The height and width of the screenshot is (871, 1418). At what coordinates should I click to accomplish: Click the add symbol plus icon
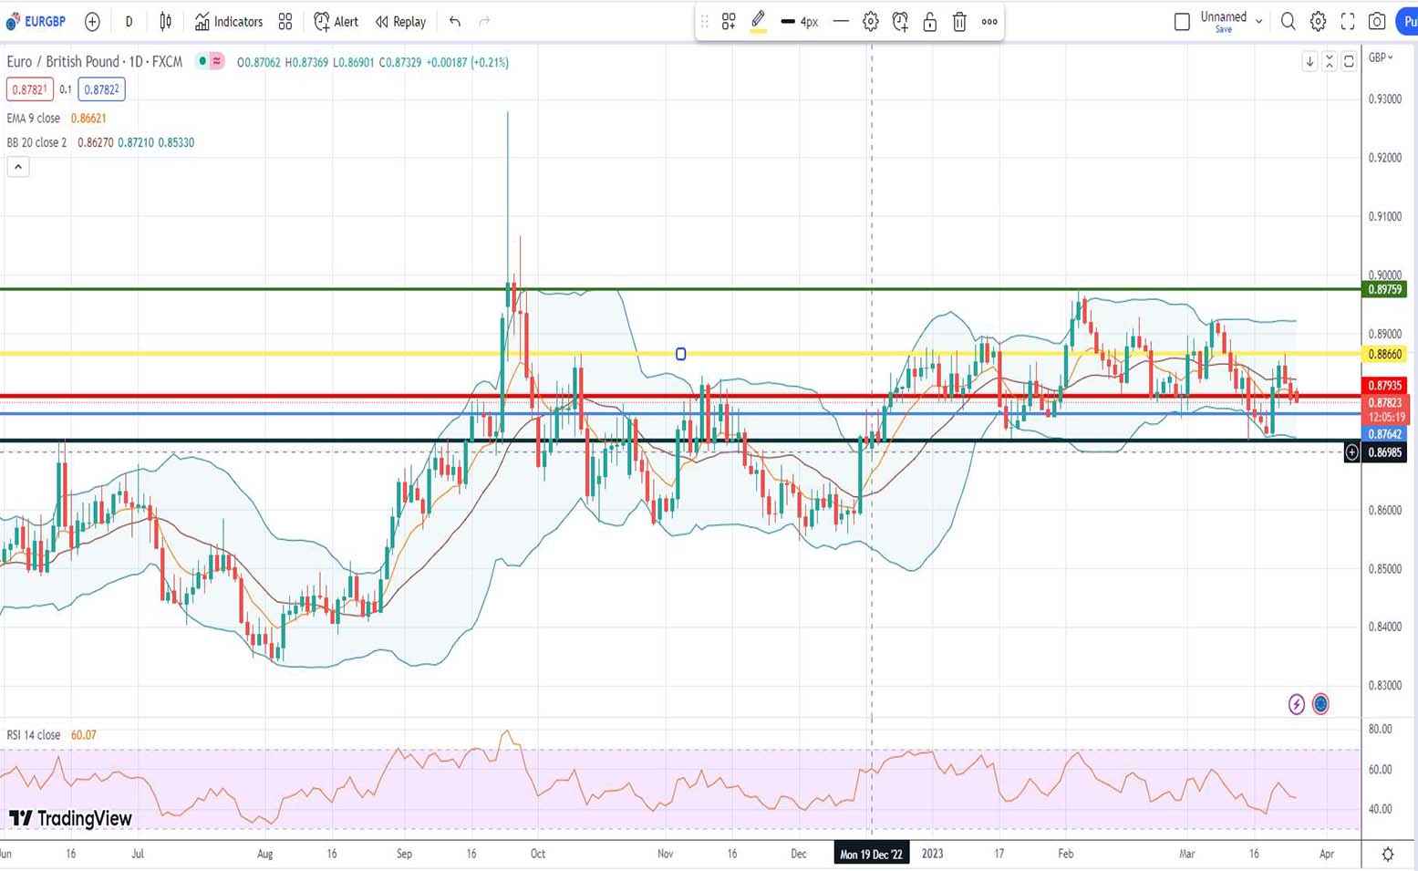[92, 22]
